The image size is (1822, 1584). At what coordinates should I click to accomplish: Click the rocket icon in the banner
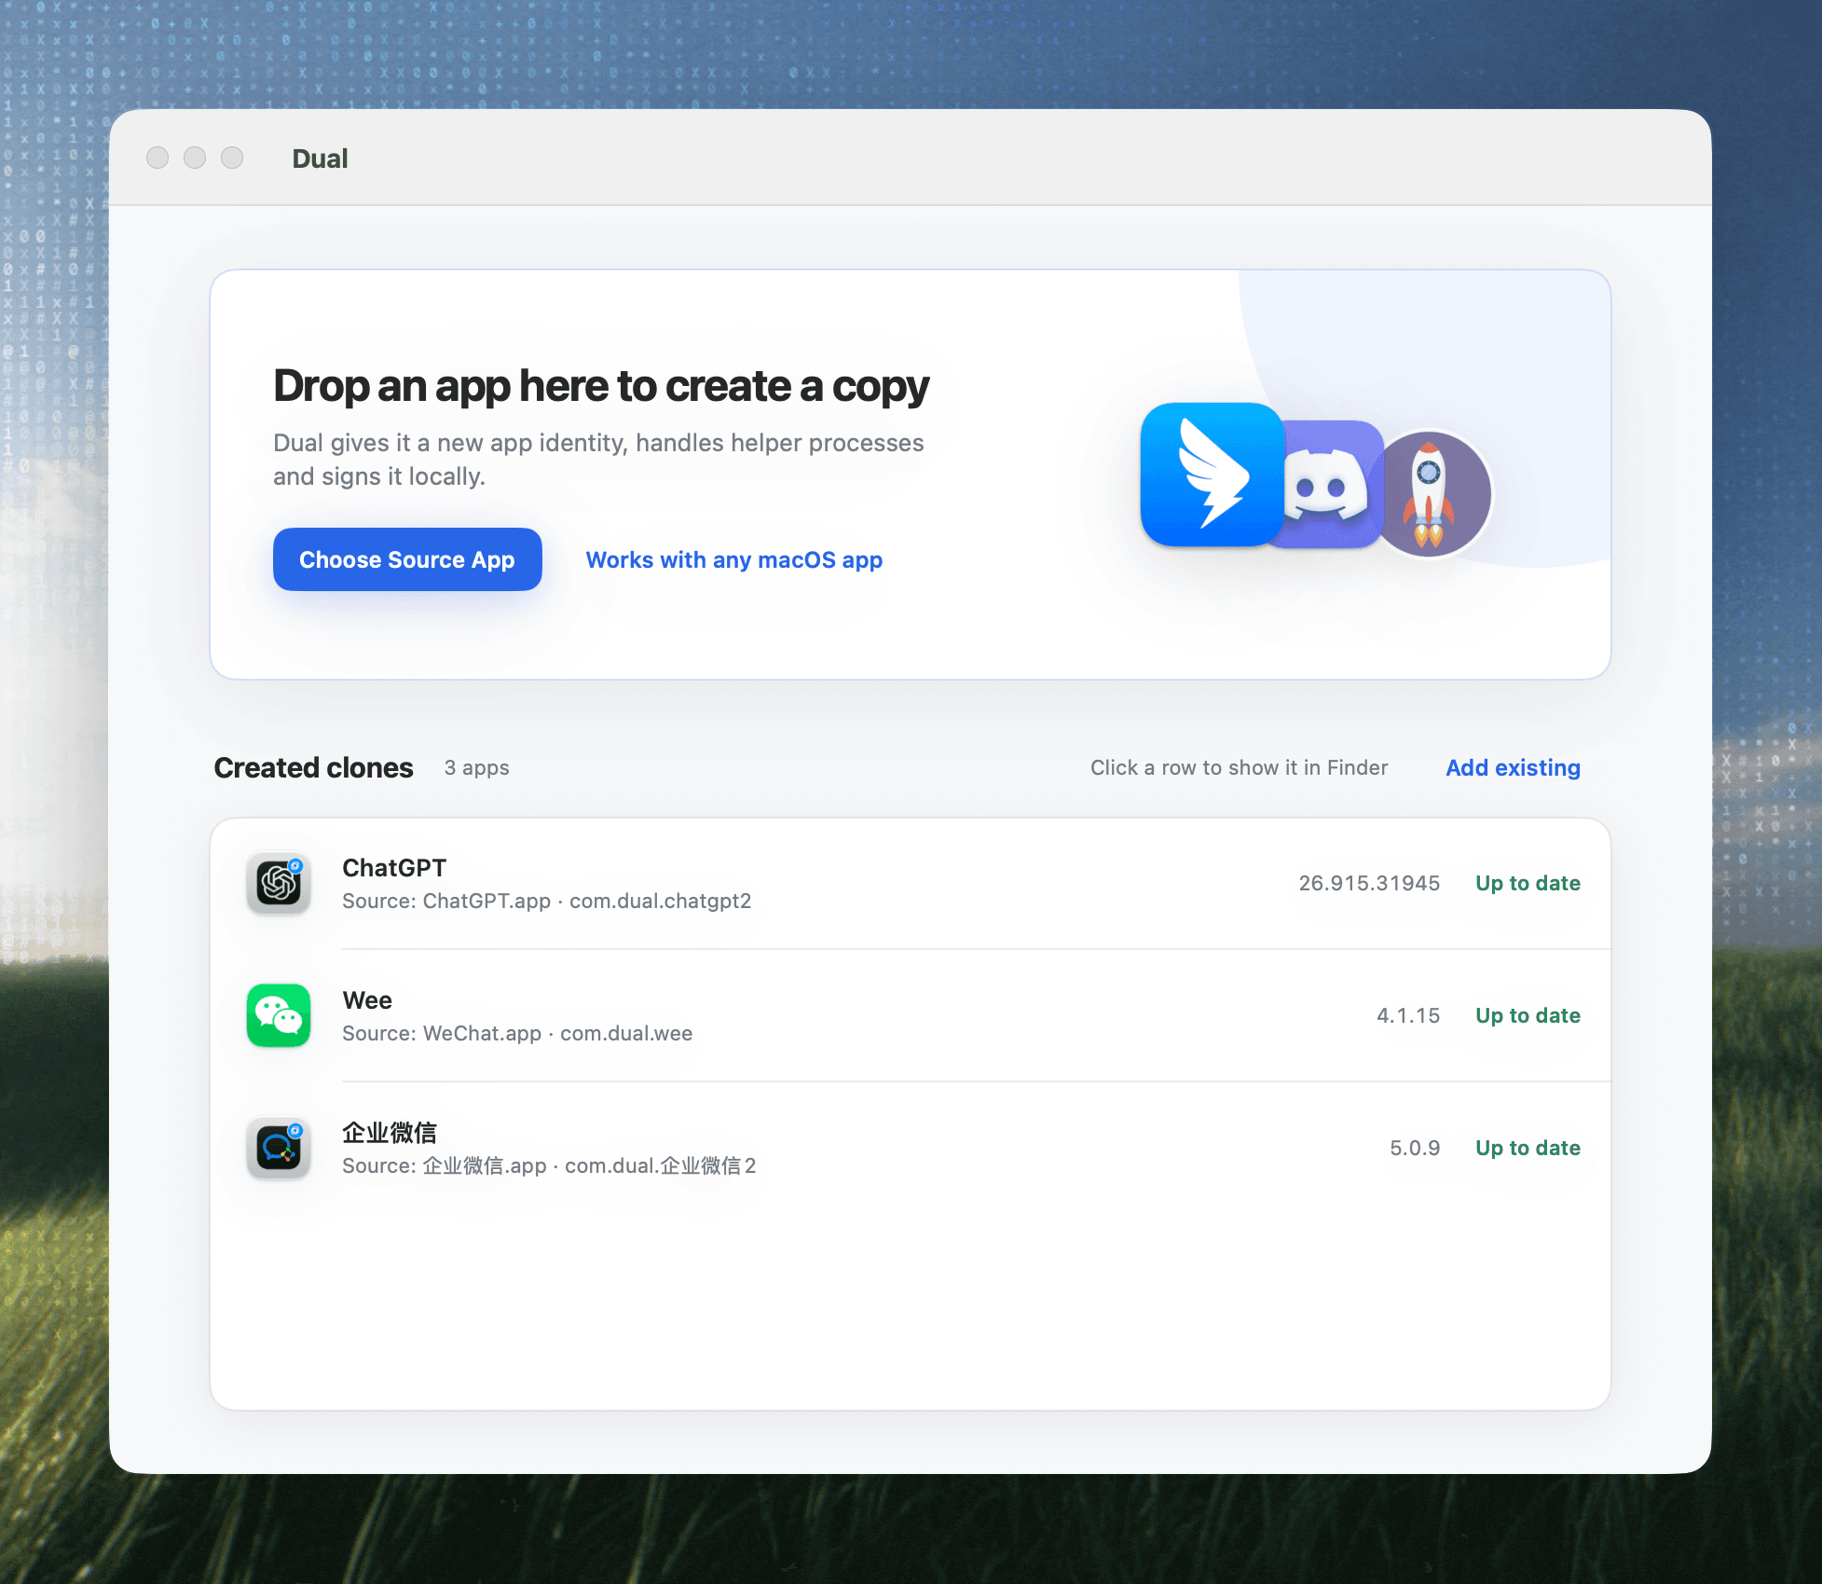tap(1431, 493)
